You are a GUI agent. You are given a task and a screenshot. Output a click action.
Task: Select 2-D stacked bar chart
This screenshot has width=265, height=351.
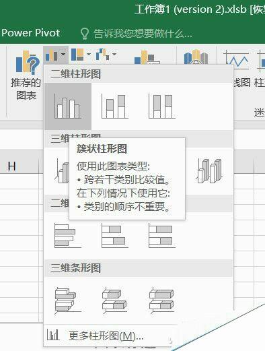[x=115, y=236]
